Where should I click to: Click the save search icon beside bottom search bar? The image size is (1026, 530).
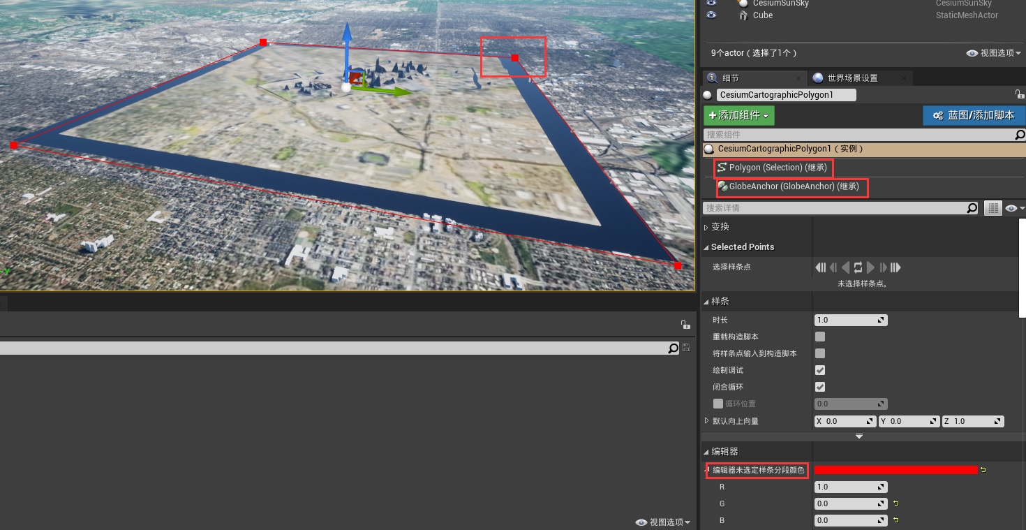click(x=687, y=348)
